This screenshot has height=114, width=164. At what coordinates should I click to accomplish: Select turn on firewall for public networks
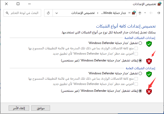(140, 74)
